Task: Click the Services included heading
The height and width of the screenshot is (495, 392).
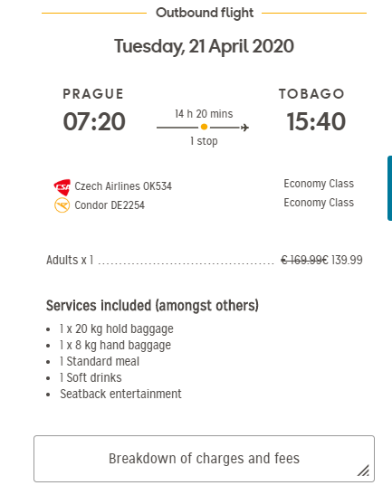Action: pos(152,306)
